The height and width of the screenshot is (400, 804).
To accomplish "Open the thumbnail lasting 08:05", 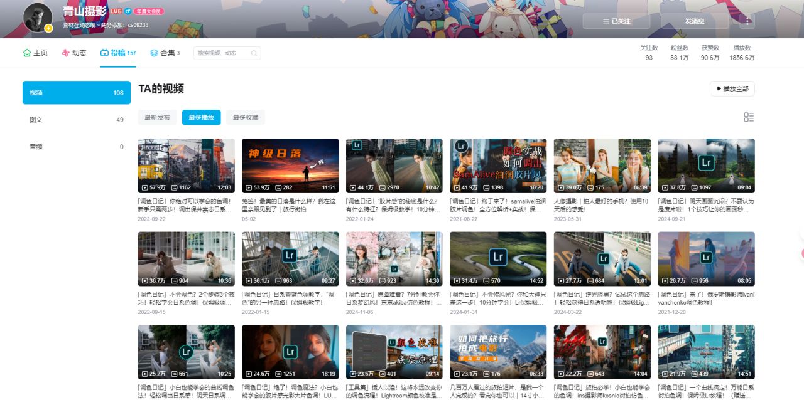I will coord(706,259).
